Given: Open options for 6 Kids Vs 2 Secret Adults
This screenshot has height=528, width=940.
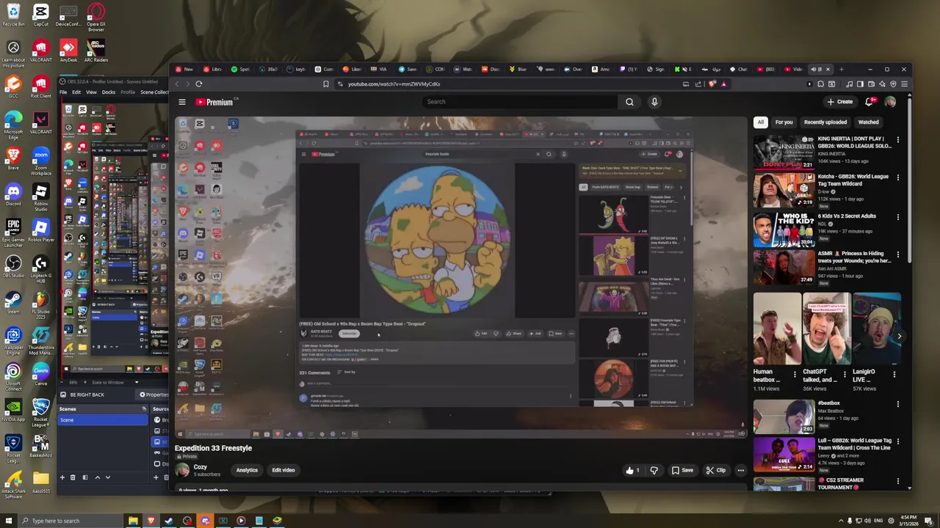Looking at the screenshot, I should 897,217.
